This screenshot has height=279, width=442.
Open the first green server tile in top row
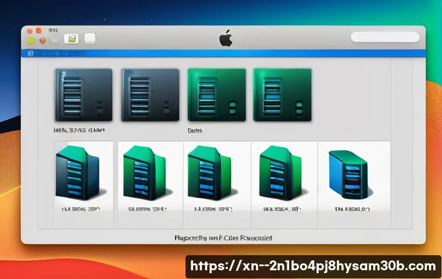(216, 94)
